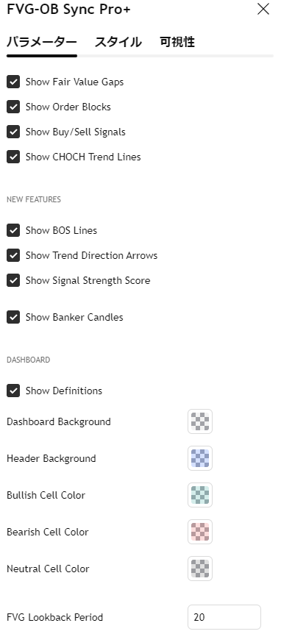Close the FVG-OB Sync Pro+ settings dialog
The width and height of the screenshot is (281, 634).
point(263,9)
